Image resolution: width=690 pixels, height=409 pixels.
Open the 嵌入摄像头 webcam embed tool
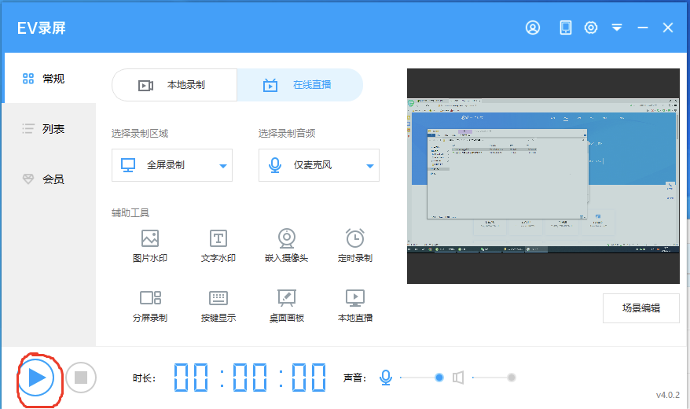point(287,245)
